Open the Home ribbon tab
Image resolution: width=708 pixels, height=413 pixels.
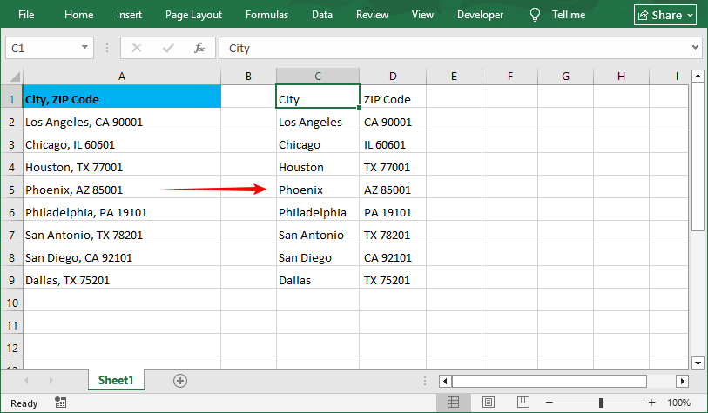[78, 15]
